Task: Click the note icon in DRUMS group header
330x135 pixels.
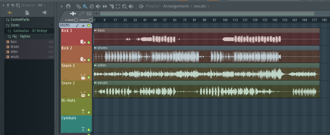Action: pyautogui.click(x=77, y=25)
